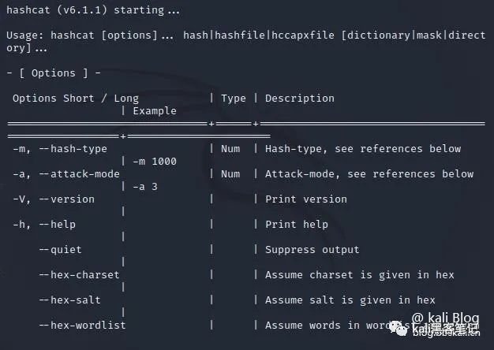Click the 'Print version' description text

(306, 199)
